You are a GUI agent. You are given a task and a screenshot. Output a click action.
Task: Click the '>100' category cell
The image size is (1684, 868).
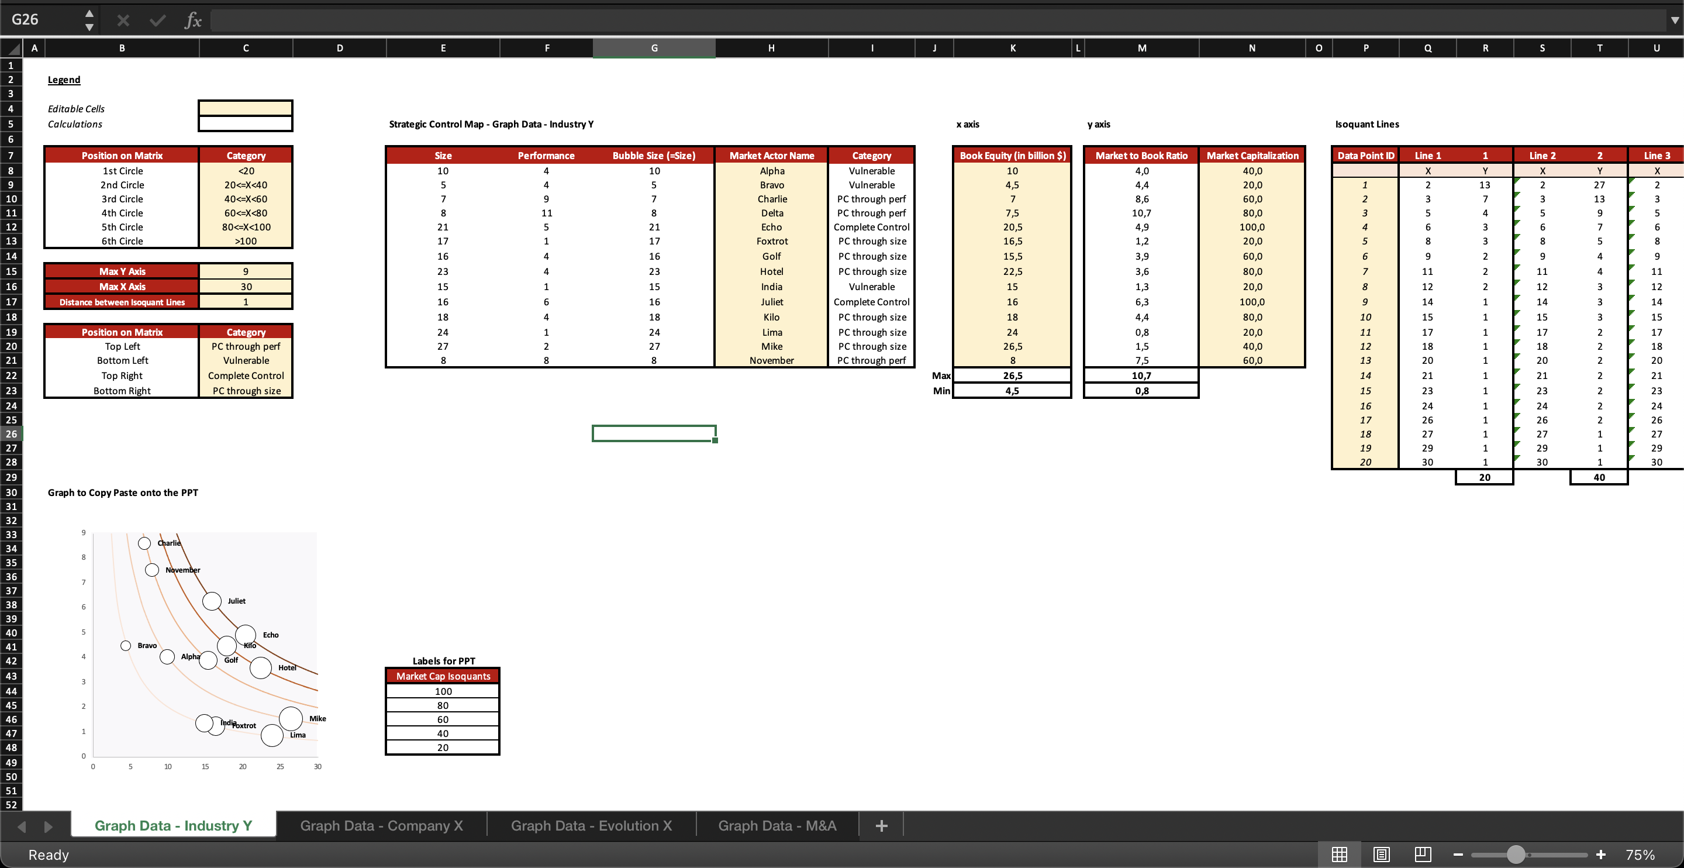pos(246,241)
